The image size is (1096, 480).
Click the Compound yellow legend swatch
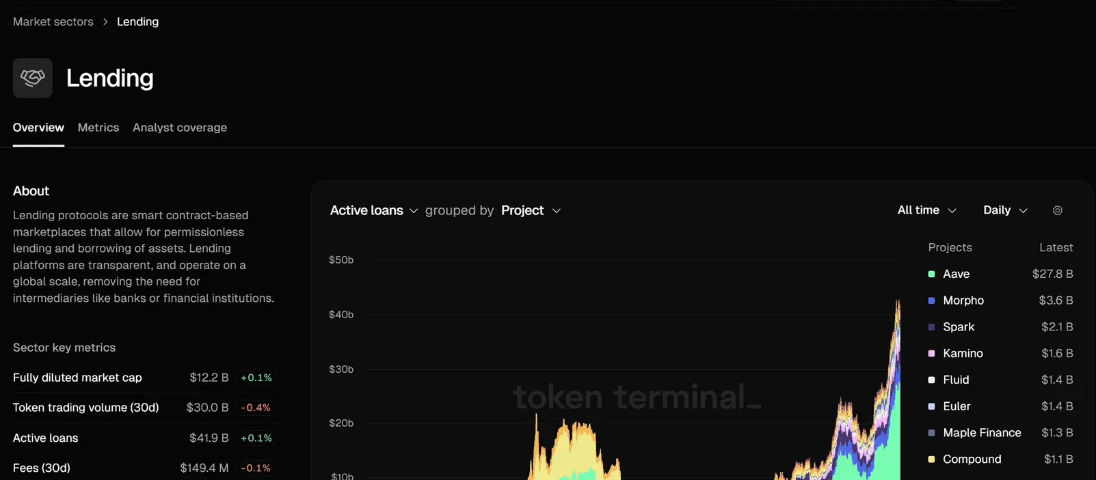pos(931,460)
